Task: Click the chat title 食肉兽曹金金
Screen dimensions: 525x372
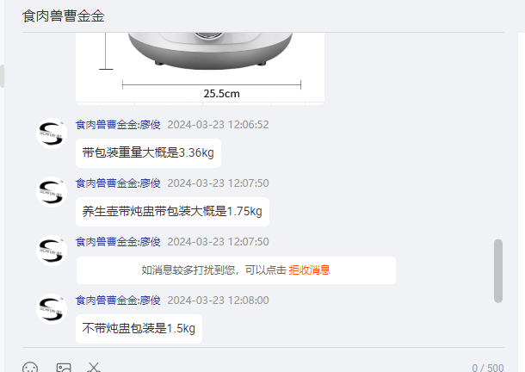Action: [x=64, y=16]
